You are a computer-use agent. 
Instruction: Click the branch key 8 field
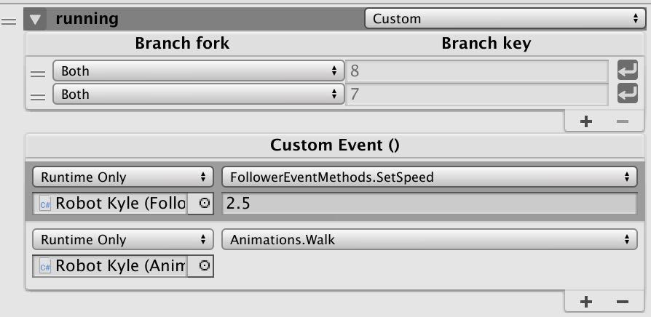pos(477,71)
